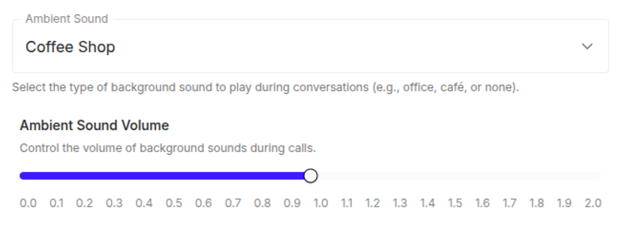This screenshot has width=624, height=226.
Task: Click the 0.2 tick label
Action: (85, 203)
